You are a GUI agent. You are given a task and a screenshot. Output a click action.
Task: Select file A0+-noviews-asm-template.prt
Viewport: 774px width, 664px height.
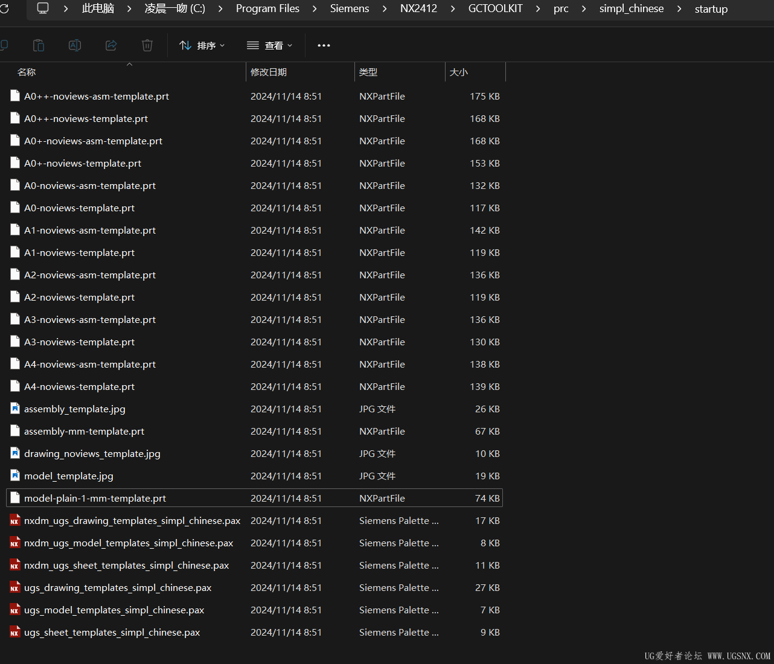[x=254, y=141]
